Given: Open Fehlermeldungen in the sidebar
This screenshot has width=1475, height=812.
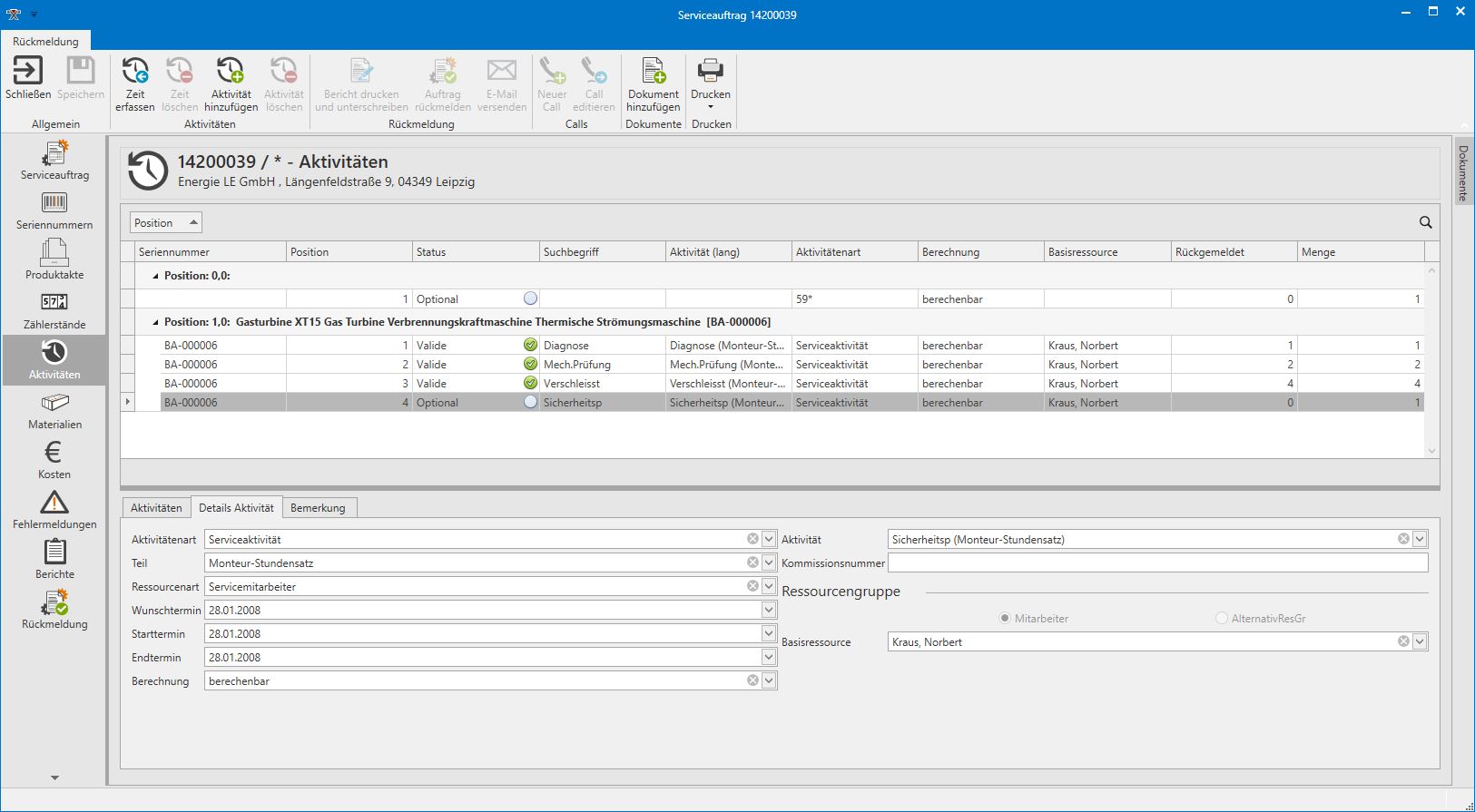Looking at the screenshot, I should [x=54, y=511].
